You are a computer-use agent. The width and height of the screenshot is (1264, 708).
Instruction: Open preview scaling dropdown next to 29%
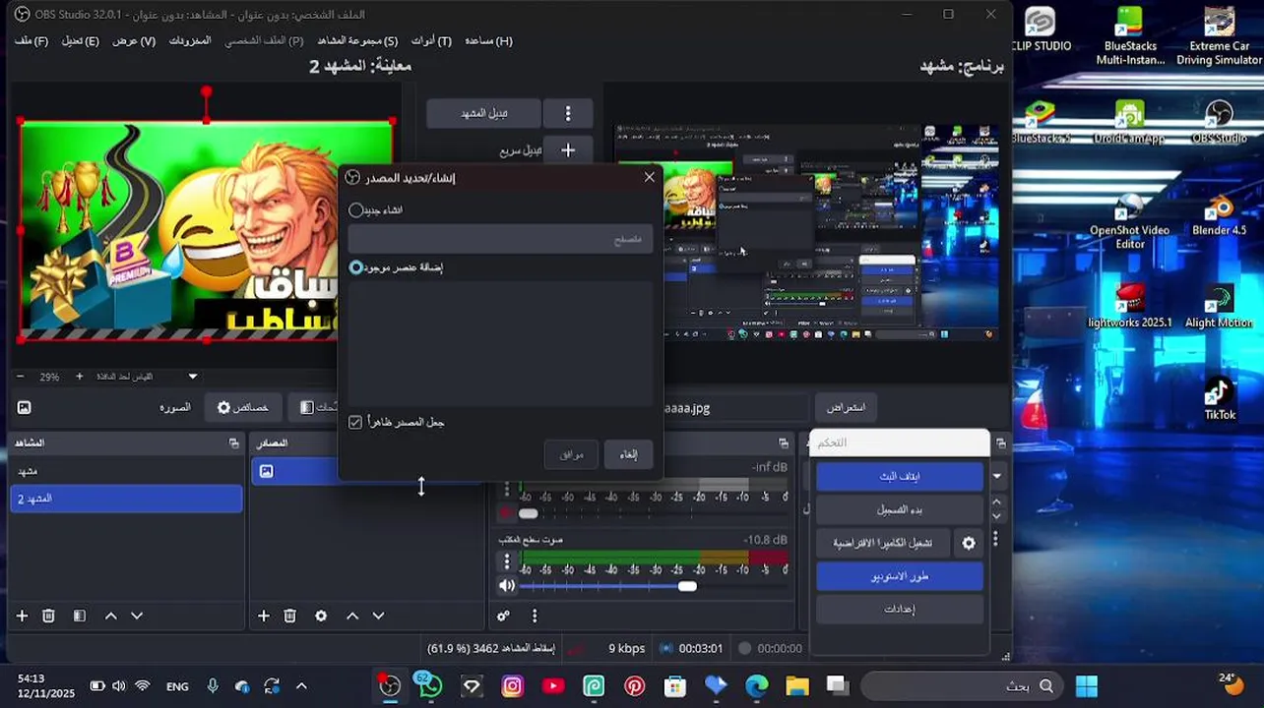[193, 377]
